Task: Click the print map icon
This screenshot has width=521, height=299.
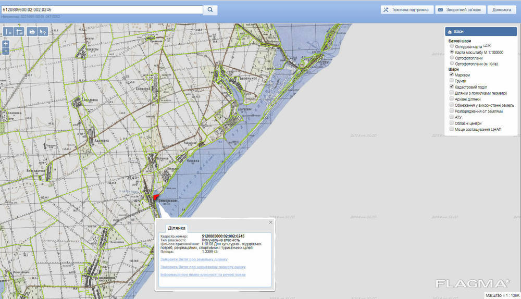Action: pyautogui.click(x=32, y=32)
